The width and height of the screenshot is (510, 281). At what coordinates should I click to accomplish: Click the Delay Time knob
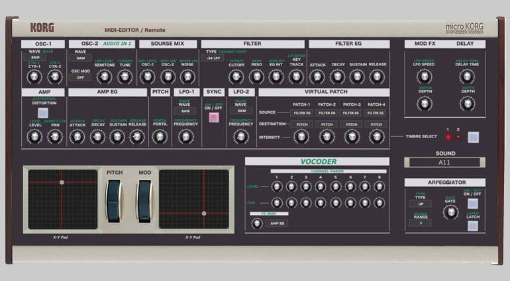pyautogui.click(x=467, y=77)
